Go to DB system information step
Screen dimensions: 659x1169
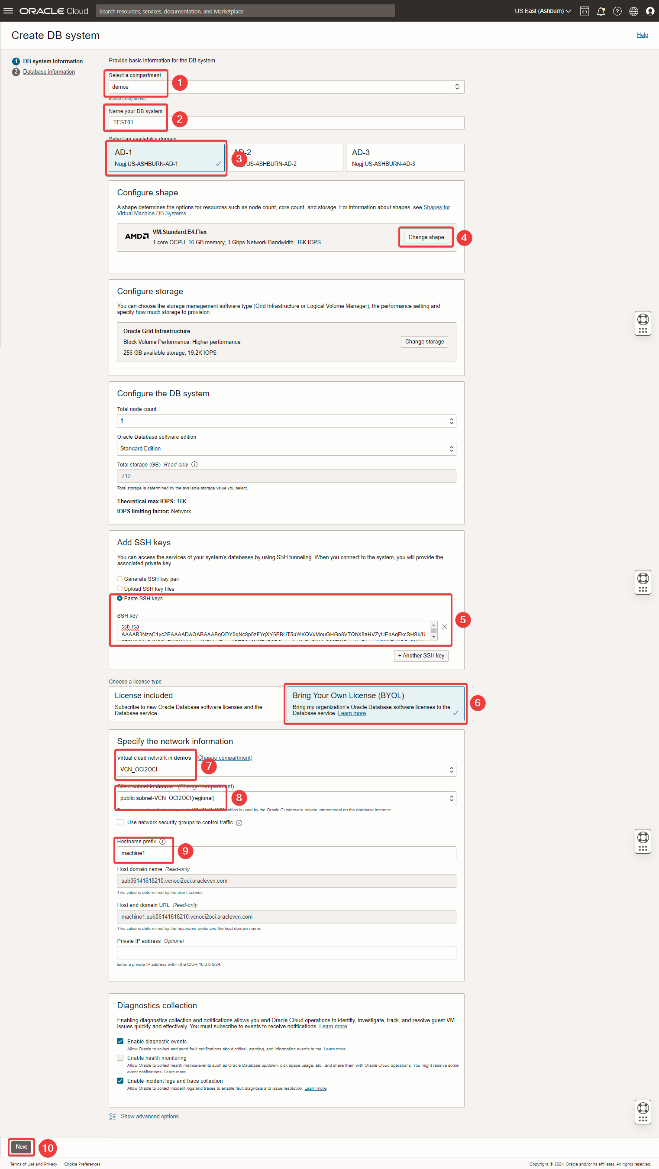(53, 61)
